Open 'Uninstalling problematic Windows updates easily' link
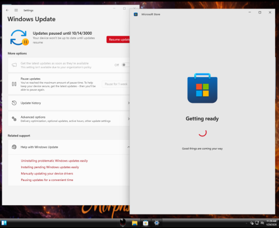The image size is (279, 228). [54, 161]
